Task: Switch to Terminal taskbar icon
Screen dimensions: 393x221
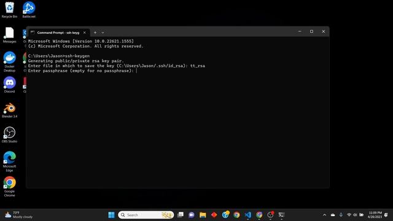Action: (x=281, y=215)
